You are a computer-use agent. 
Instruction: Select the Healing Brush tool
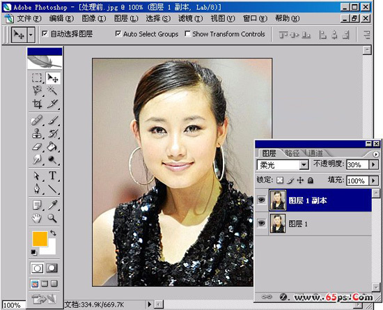click(37, 121)
